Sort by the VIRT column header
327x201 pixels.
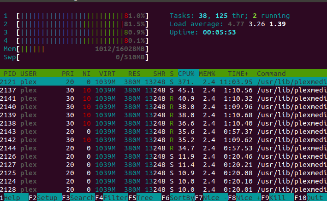coord(107,74)
